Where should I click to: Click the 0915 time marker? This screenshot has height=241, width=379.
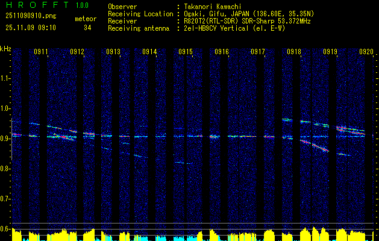186,52
